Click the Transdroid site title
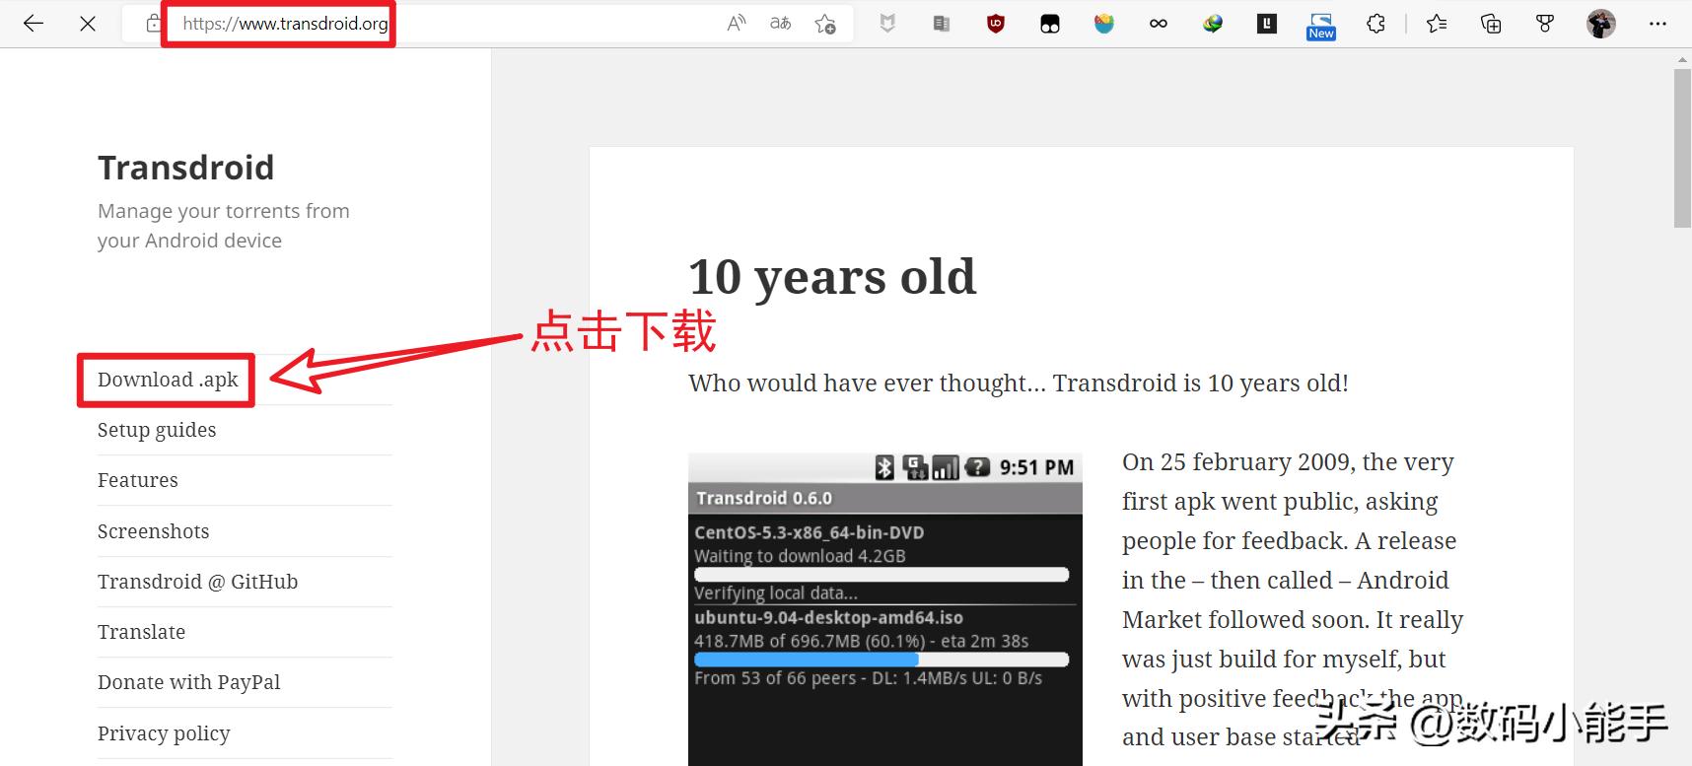Viewport: 1692px width, 766px height. (185, 168)
